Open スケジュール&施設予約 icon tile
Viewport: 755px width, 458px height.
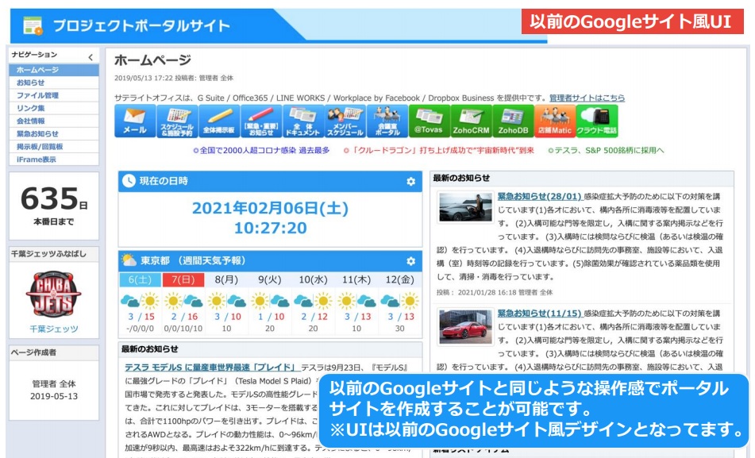point(177,121)
